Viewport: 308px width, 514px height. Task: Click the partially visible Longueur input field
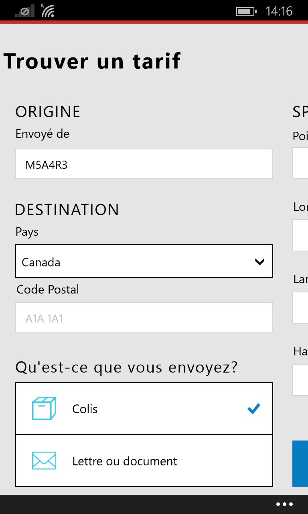coord(301,235)
